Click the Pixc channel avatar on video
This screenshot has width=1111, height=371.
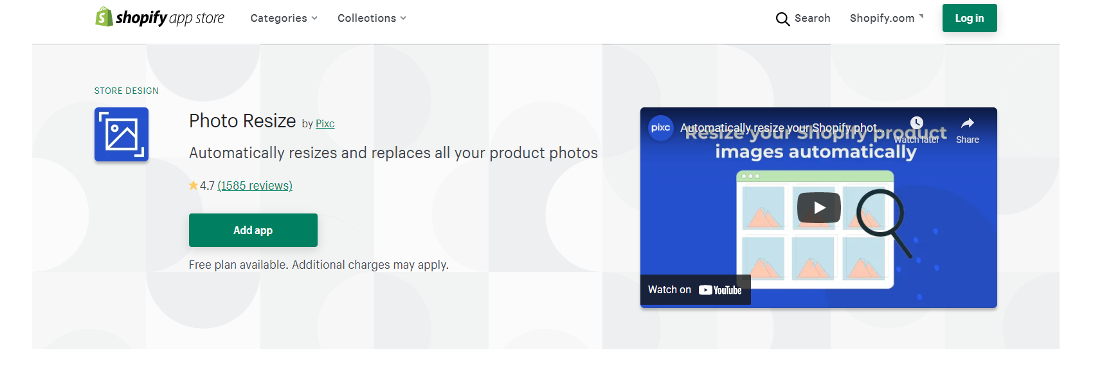660,128
